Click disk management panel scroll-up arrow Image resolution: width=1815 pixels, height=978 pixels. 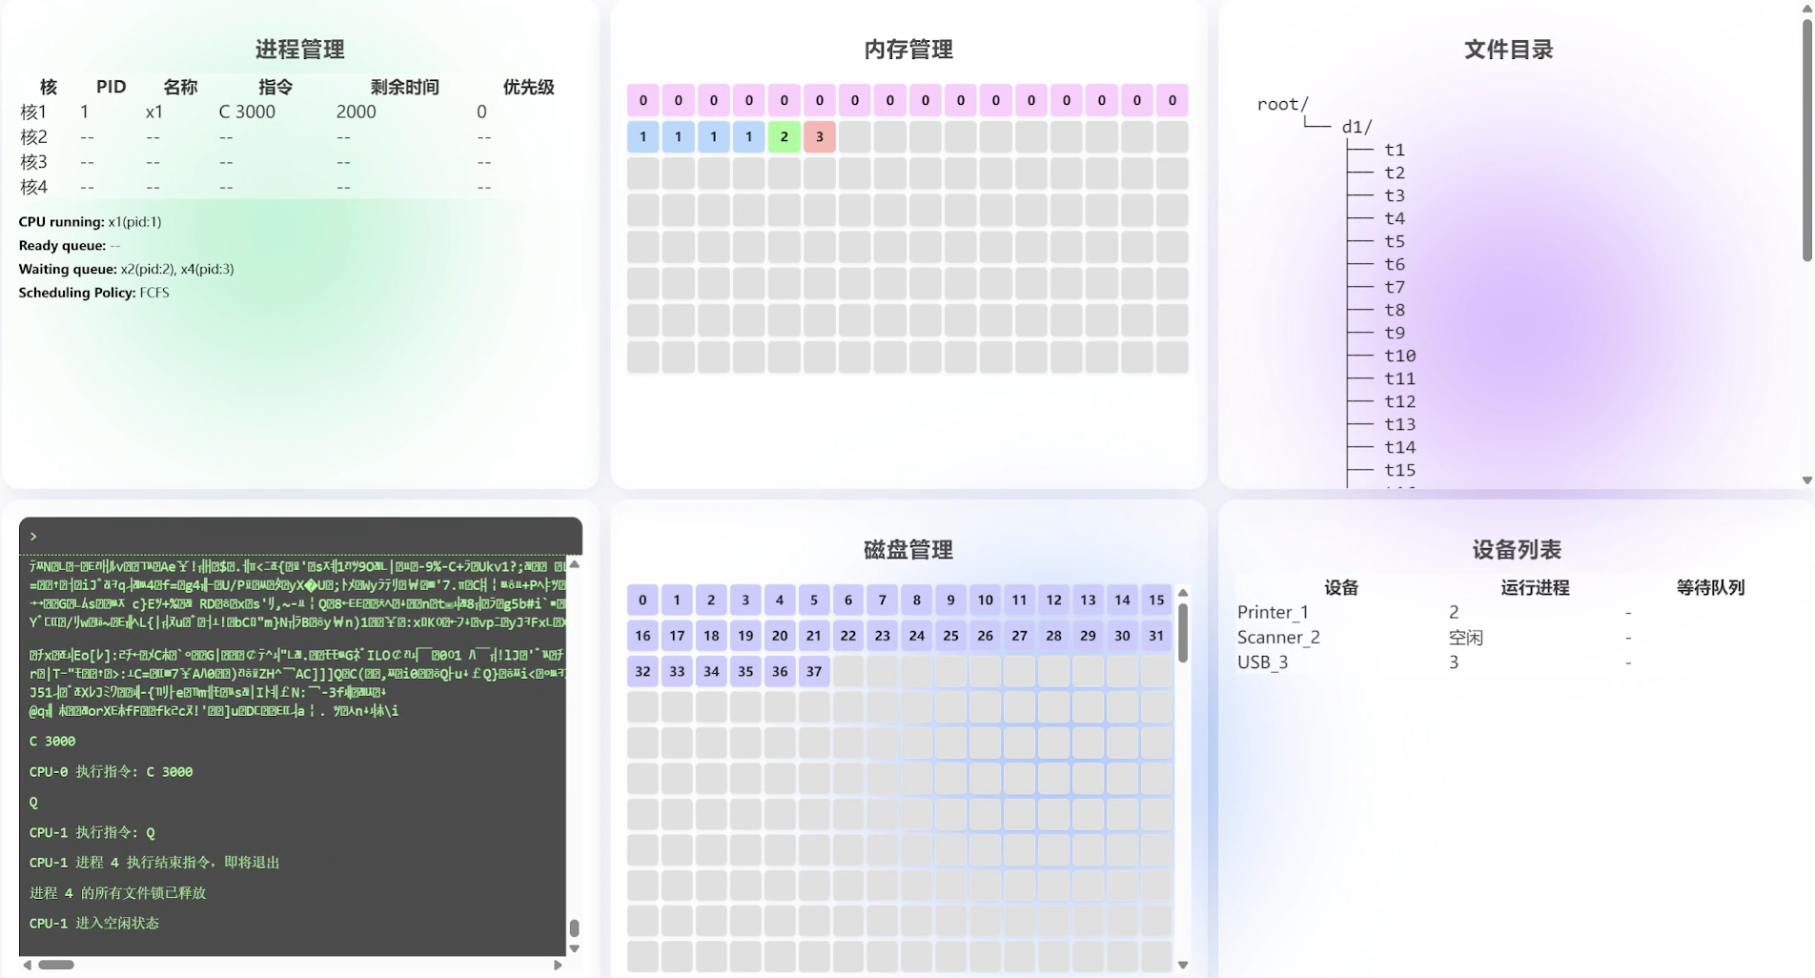click(x=1182, y=593)
